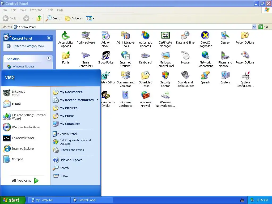
Task: Open the View menu
Action: coord(23,10)
